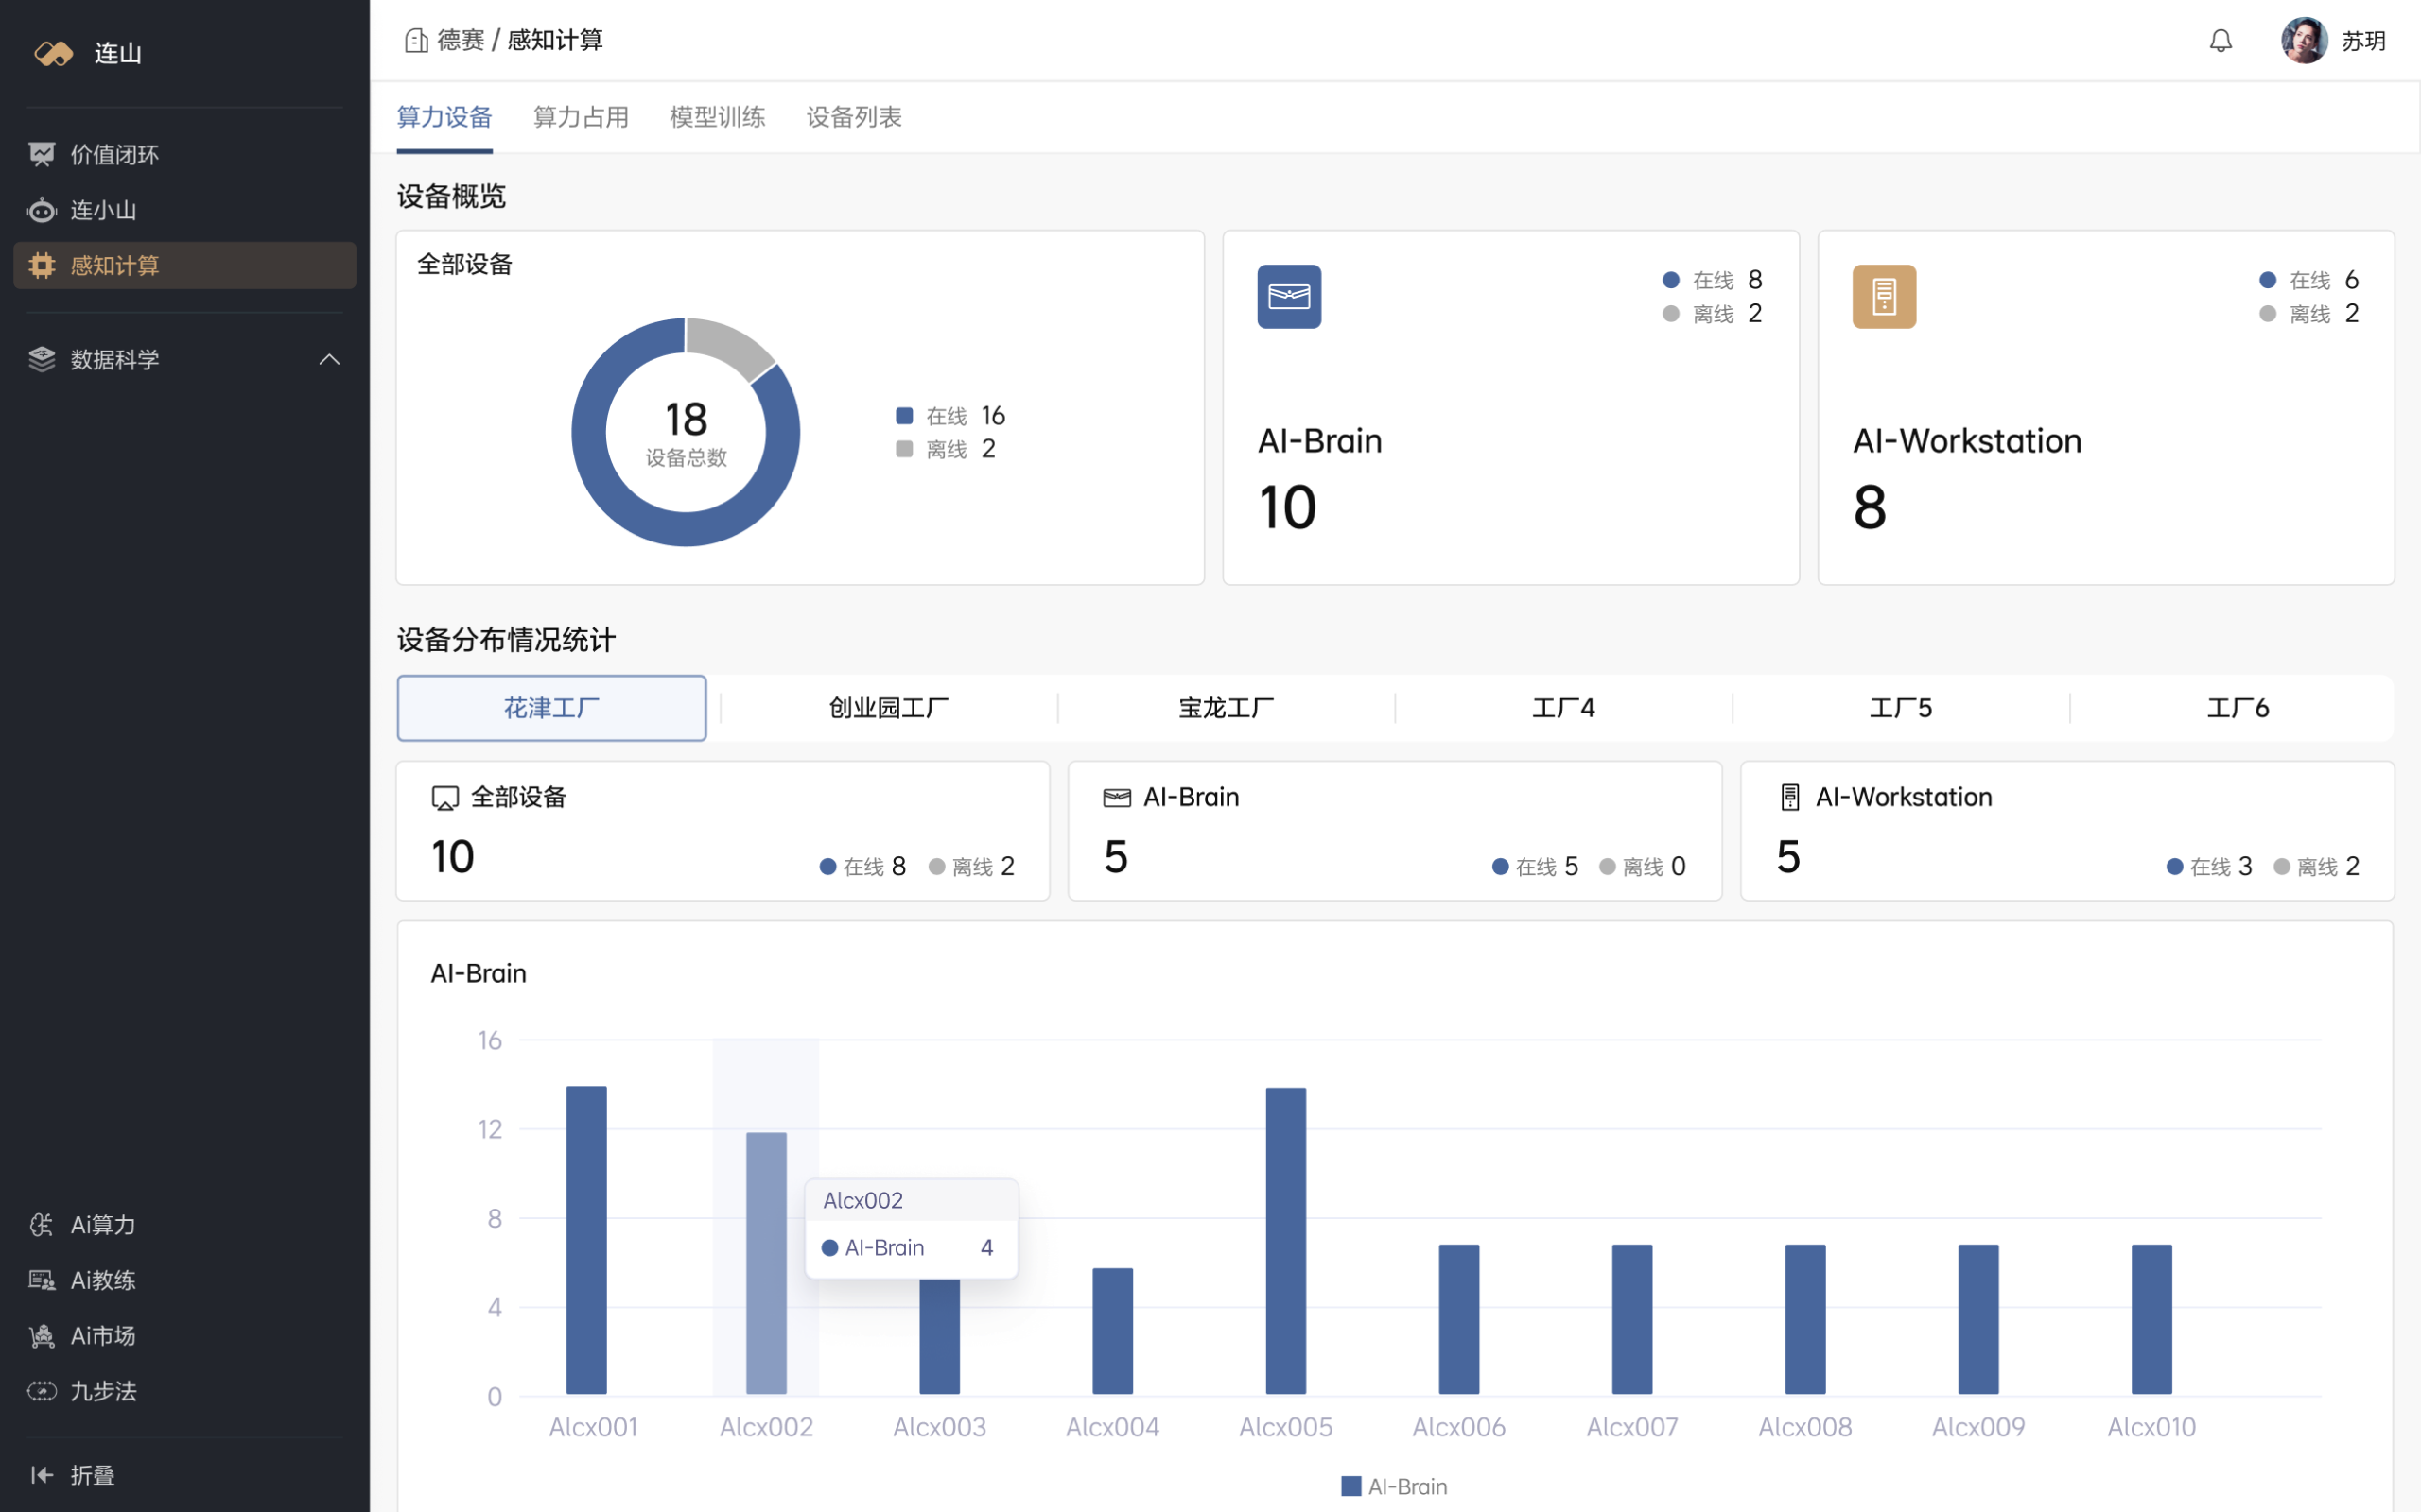Select the 花津工厂 factory tab
This screenshot has height=1512, width=2421.
tap(551, 708)
